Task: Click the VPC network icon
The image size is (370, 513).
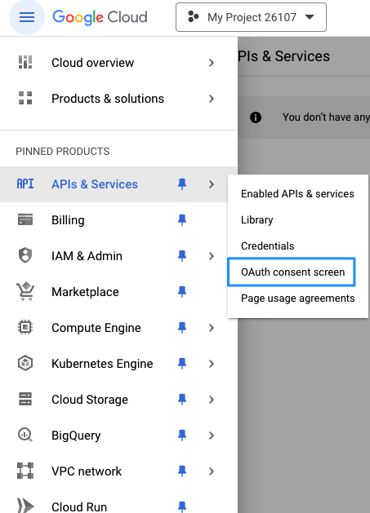Action: click(x=25, y=471)
